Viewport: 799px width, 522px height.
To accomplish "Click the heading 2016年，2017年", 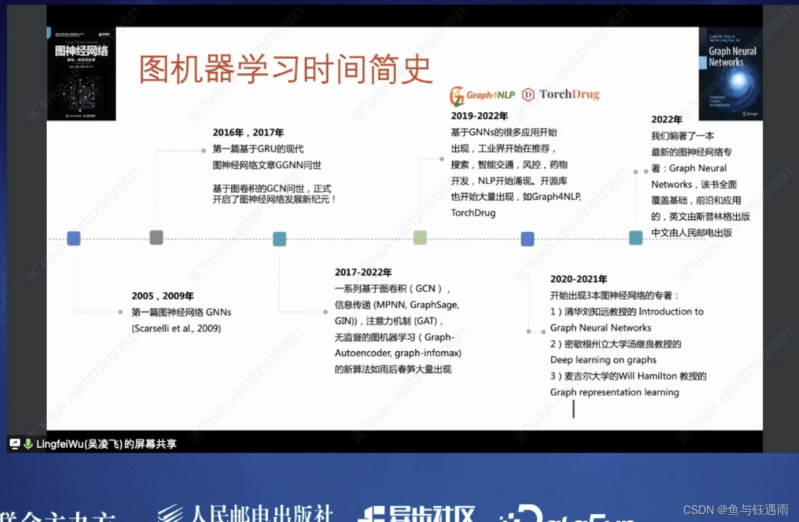I will [248, 132].
